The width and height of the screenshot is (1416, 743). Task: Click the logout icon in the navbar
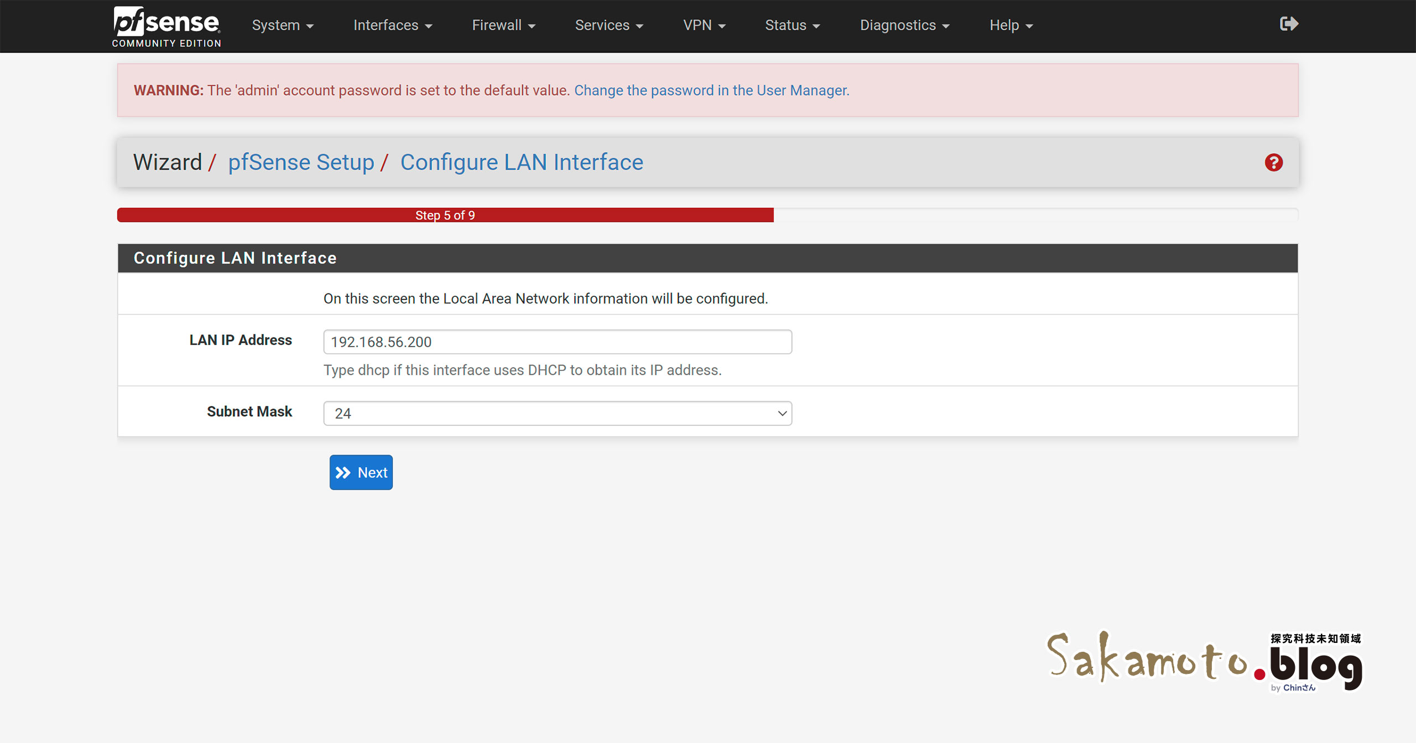[1289, 24]
